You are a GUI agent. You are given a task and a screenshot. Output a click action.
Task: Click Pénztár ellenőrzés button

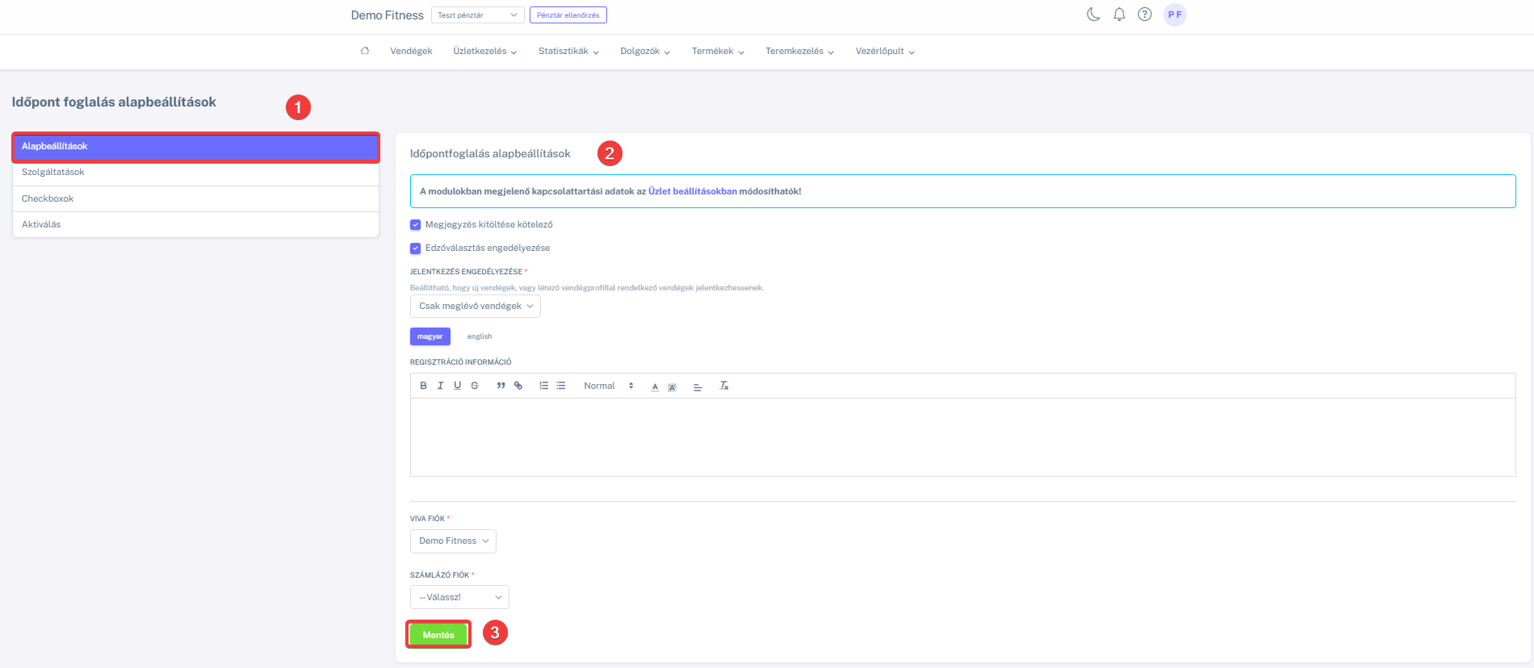tap(568, 15)
